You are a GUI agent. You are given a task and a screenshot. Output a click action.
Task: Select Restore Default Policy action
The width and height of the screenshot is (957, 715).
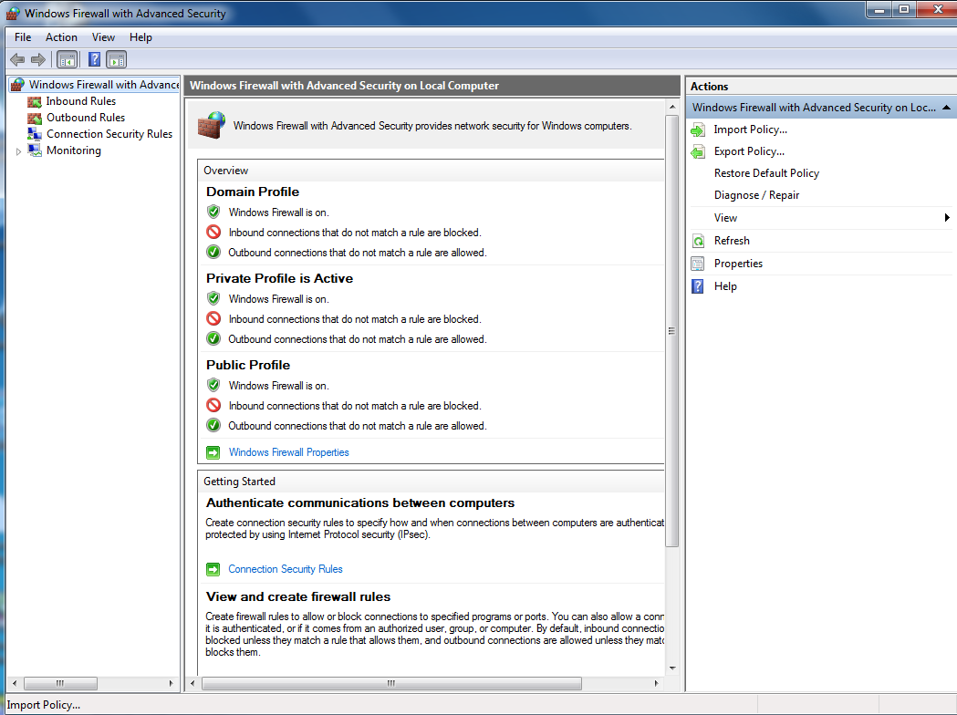[766, 173]
